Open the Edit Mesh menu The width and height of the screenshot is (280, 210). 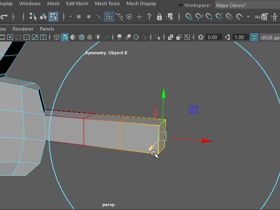(77, 3)
